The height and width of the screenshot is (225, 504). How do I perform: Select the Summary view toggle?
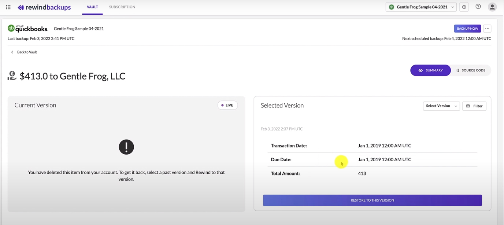pyautogui.click(x=430, y=70)
